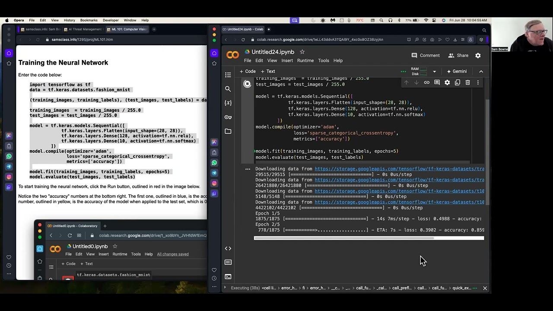
Task: Open more cell actions menu
Action: (x=478, y=83)
